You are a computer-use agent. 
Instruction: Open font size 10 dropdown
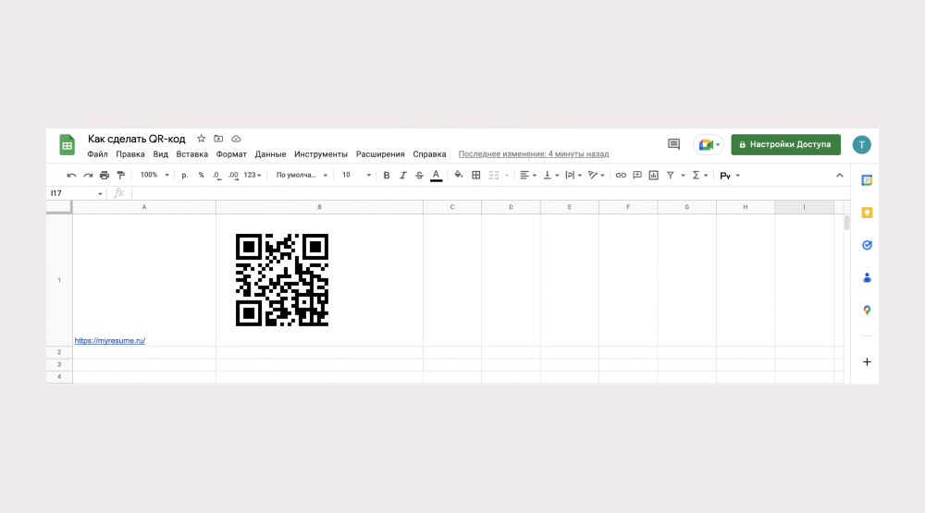356,175
